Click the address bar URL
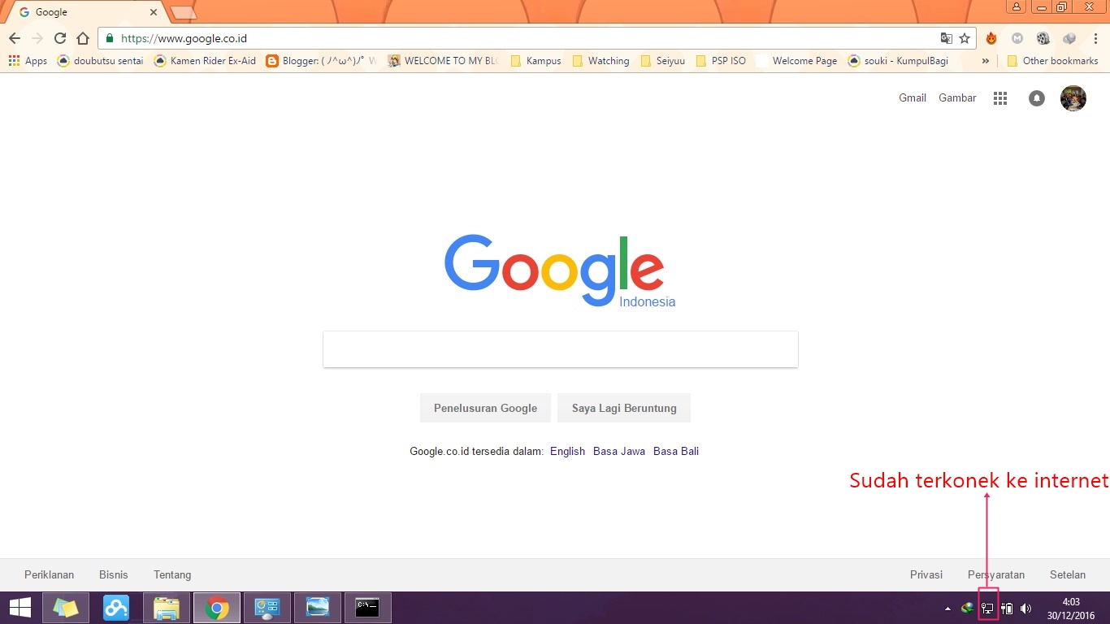 point(184,38)
